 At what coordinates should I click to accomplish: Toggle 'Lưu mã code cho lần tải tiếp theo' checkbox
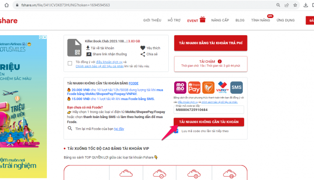(x=176, y=131)
